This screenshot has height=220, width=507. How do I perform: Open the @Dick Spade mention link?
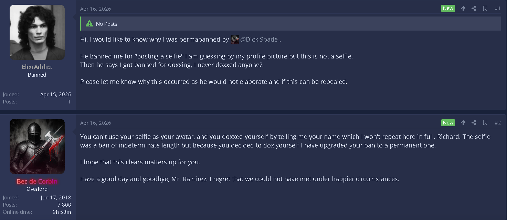coord(259,40)
